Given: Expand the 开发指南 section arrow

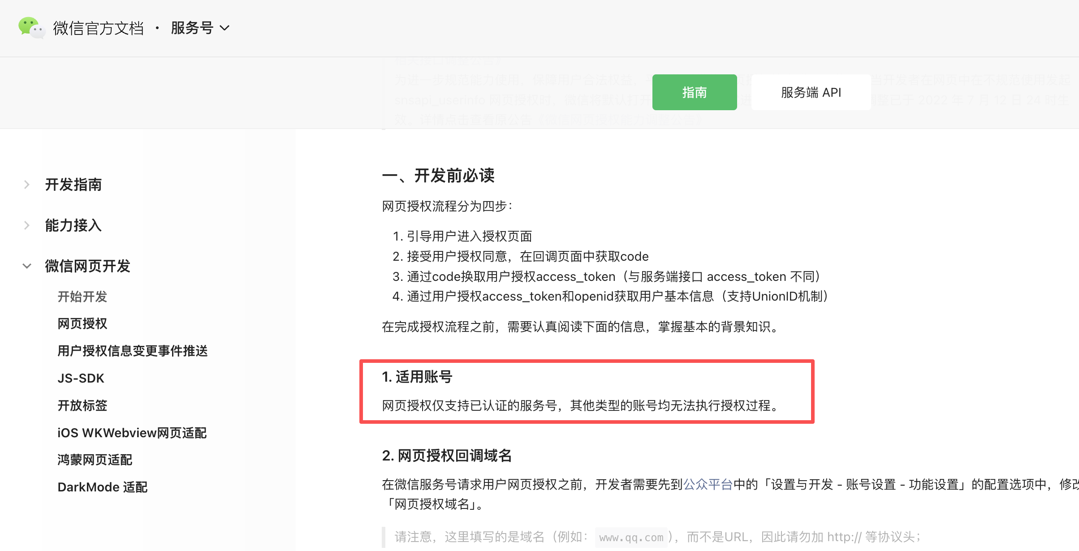Looking at the screenshot, I should click(27, 185).
